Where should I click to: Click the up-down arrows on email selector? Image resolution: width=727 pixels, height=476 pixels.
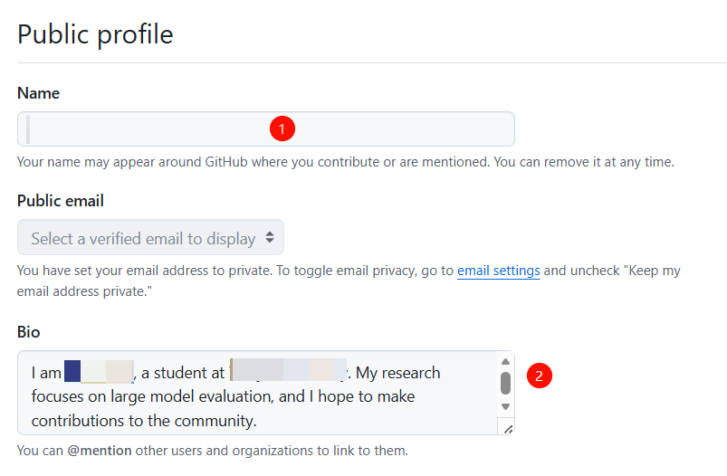click(x=269, y=238)
